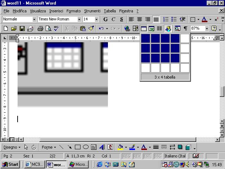Open Tables and Borders toolbar
Screen dimensions: 225x169
pyautogui.click(x=135, y=29)
